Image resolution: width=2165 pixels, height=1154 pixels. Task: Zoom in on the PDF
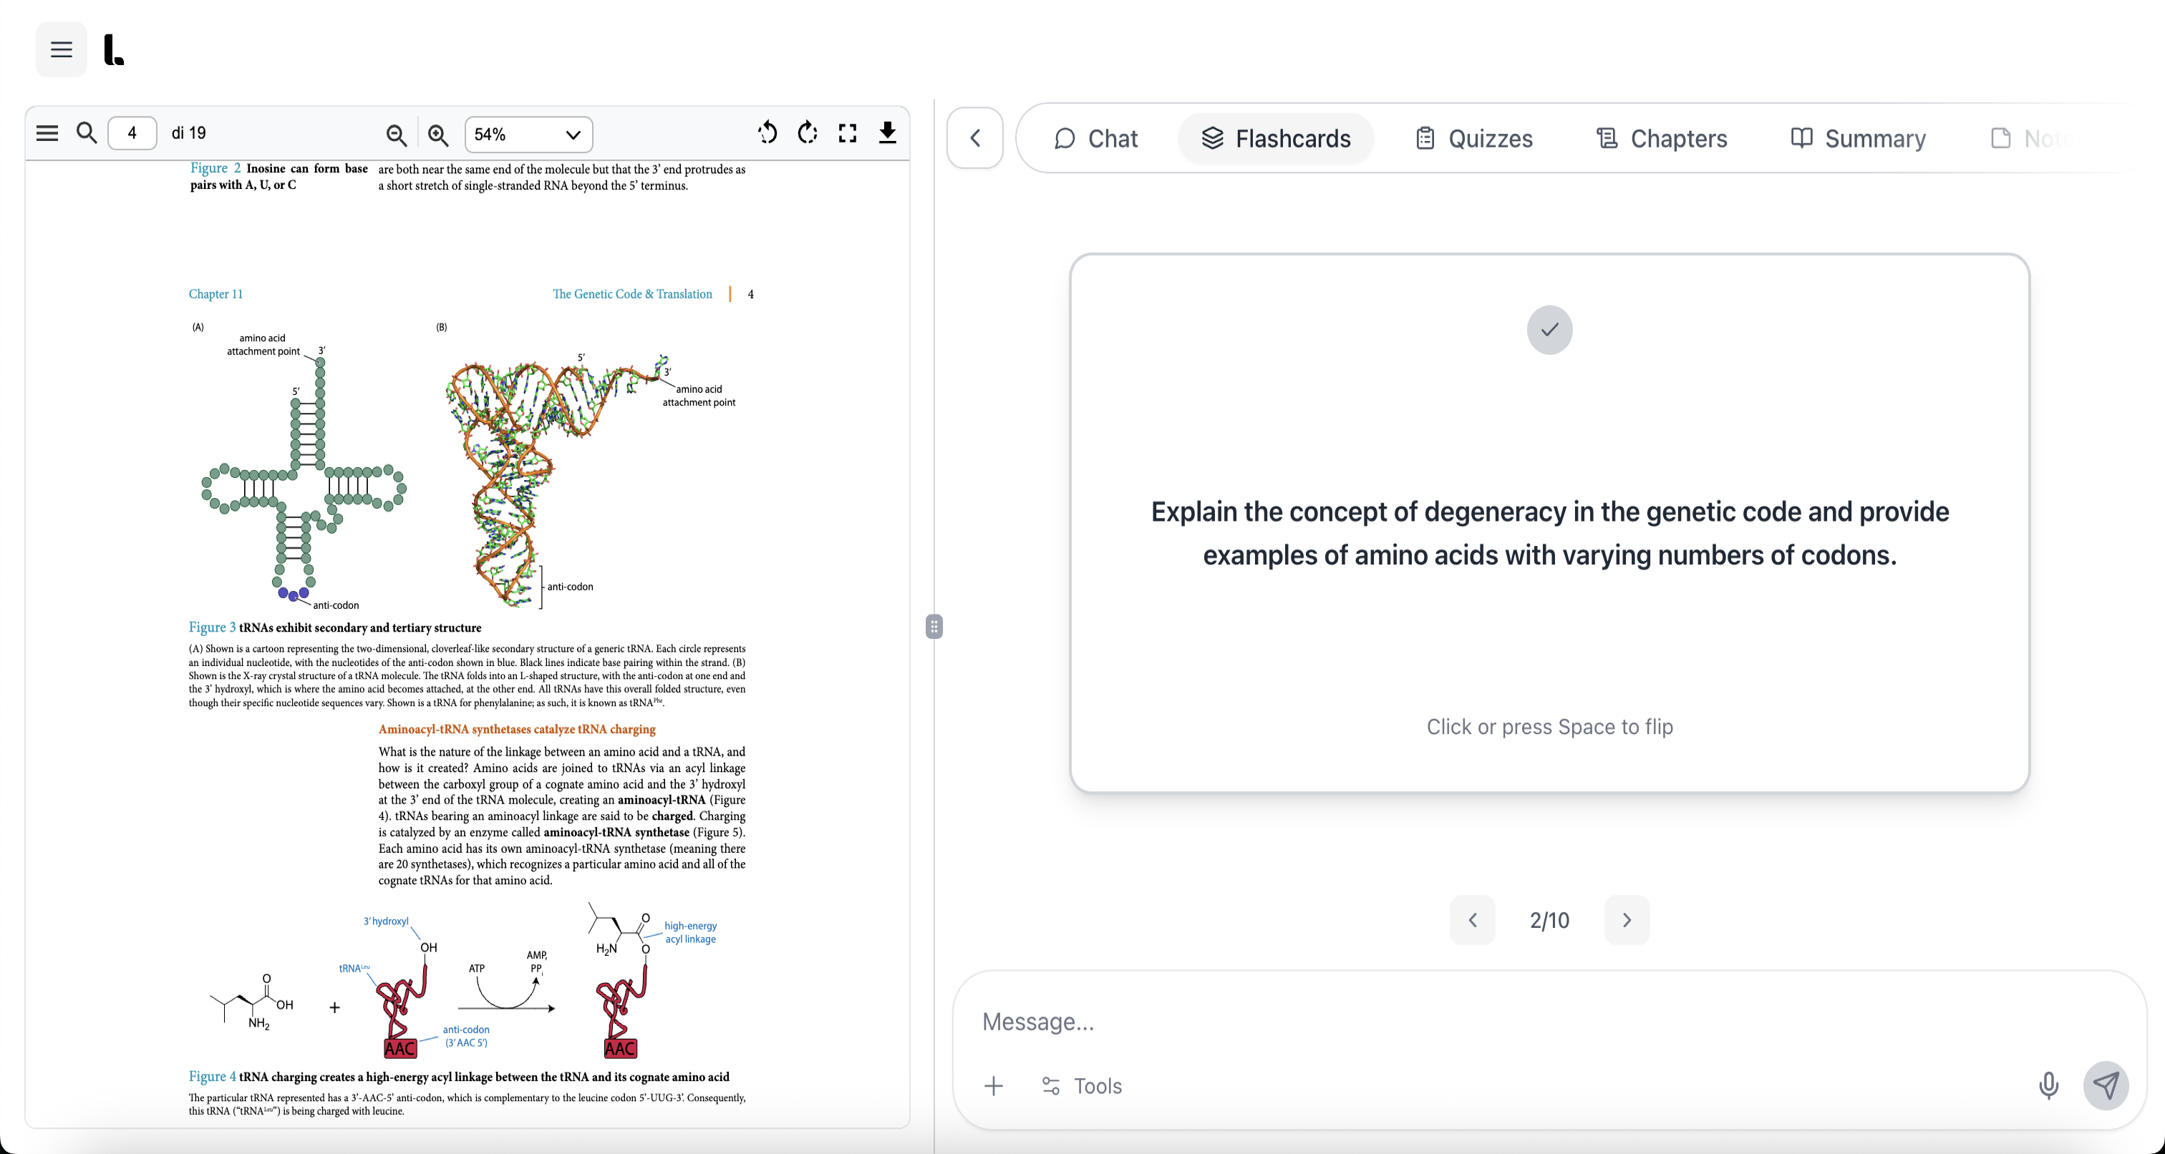point(437,135)
